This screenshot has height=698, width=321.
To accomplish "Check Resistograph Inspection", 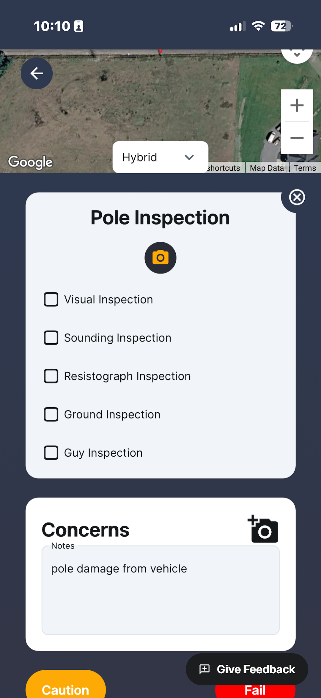I will 51,376.
